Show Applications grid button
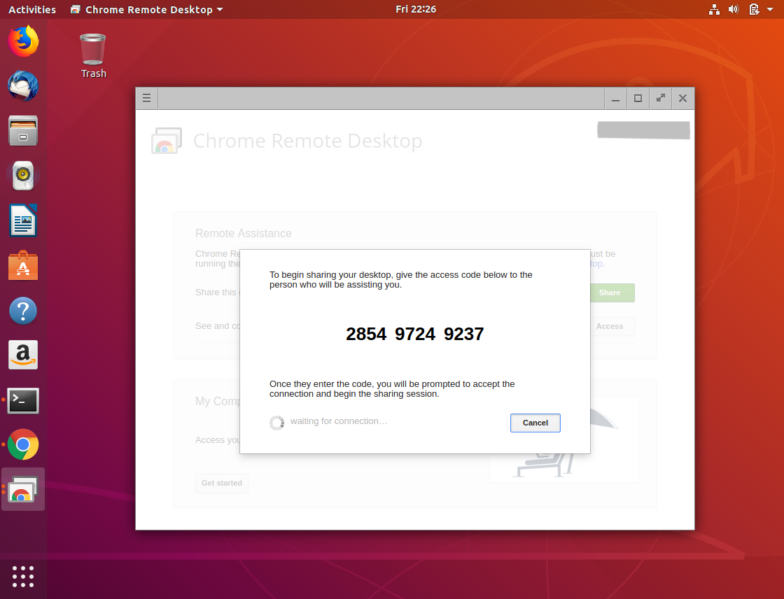The image size is (784, 599). pos(23,577)
